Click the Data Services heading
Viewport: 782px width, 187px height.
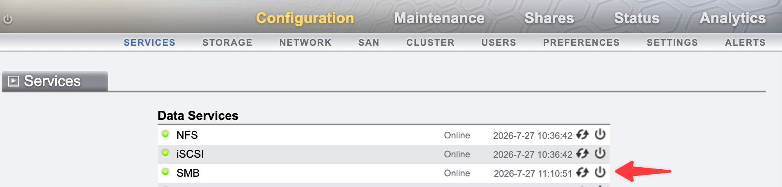198,116
